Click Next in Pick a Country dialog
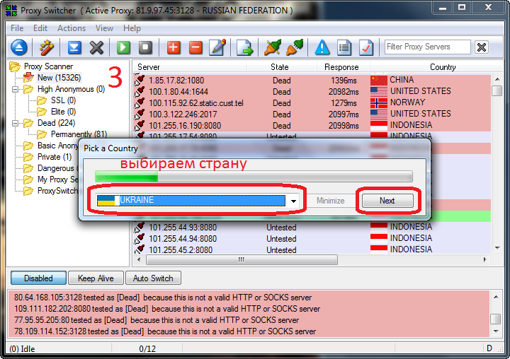Screen dimensions: 510x359 click(387, 201)
